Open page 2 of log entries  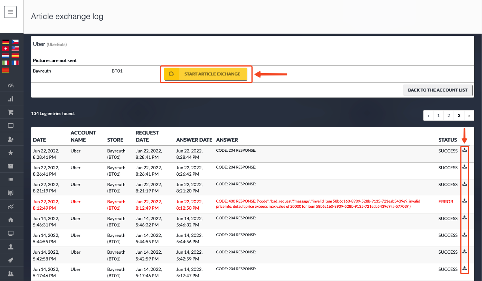(449, 115)
